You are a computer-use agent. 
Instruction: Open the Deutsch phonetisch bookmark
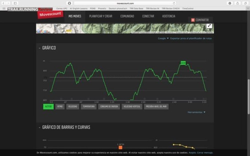pyautogui.click(x=118, y=8)
